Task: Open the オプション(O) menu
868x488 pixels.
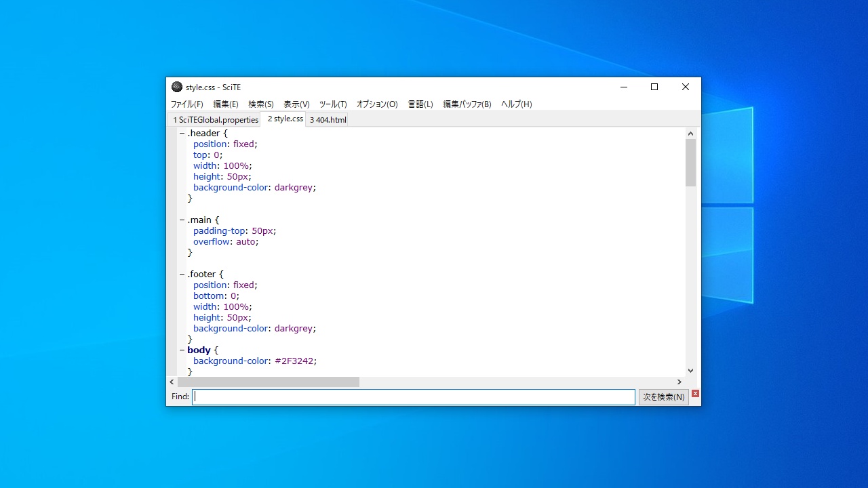Action: pos(377,104)
